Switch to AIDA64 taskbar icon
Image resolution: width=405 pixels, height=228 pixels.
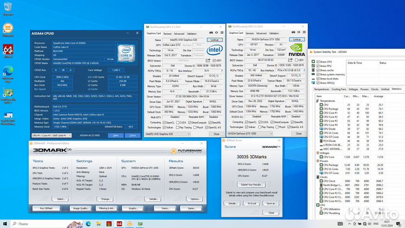click(x=119, y=223)
